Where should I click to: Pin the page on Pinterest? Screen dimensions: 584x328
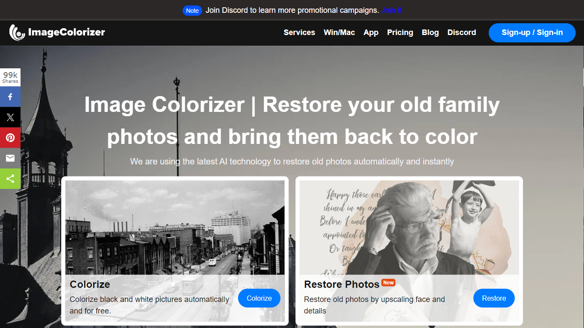(10, 138)
